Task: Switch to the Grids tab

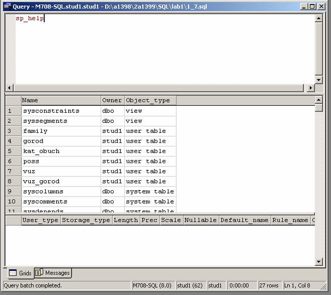Action: click(x=20, y=273)
